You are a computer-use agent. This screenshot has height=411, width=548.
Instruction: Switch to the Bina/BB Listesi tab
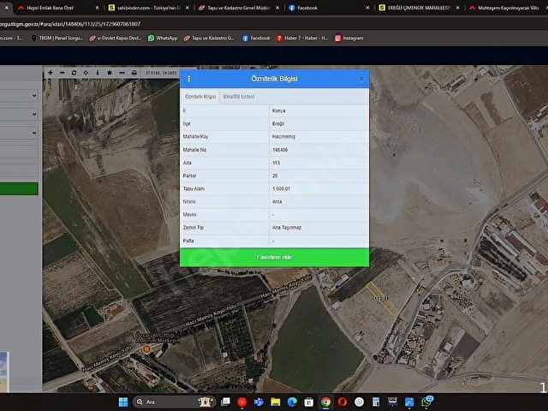coord(239,97)
